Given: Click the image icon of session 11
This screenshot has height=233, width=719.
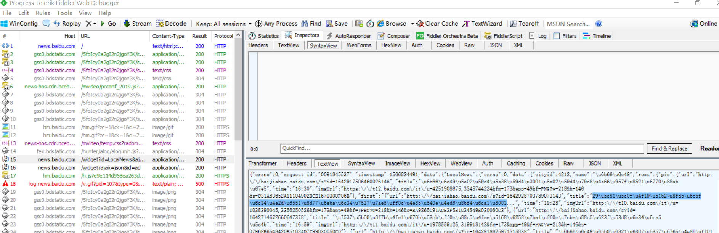Looking at the screenshot, I should (5, 127).
